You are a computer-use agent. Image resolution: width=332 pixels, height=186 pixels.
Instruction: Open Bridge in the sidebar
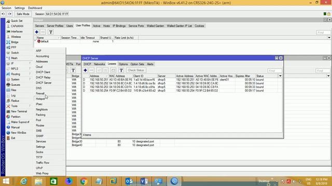15,42
